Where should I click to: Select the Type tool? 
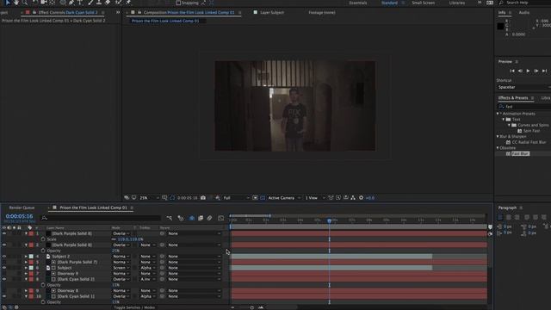80,3
